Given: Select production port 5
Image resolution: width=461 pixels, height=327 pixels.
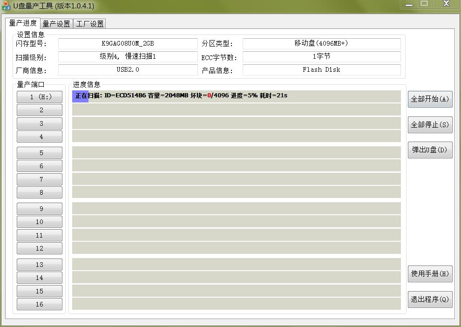Looking at the screenshot, I should coord(39,152).
